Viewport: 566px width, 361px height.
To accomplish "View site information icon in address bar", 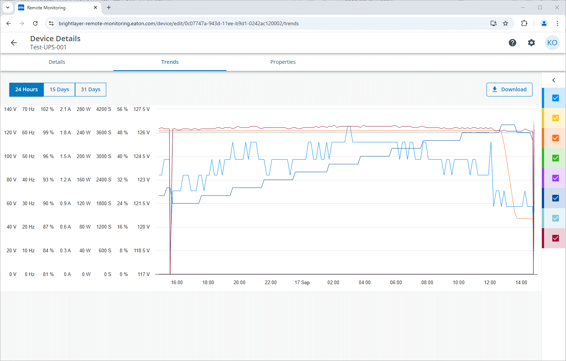I will [51, 23].
